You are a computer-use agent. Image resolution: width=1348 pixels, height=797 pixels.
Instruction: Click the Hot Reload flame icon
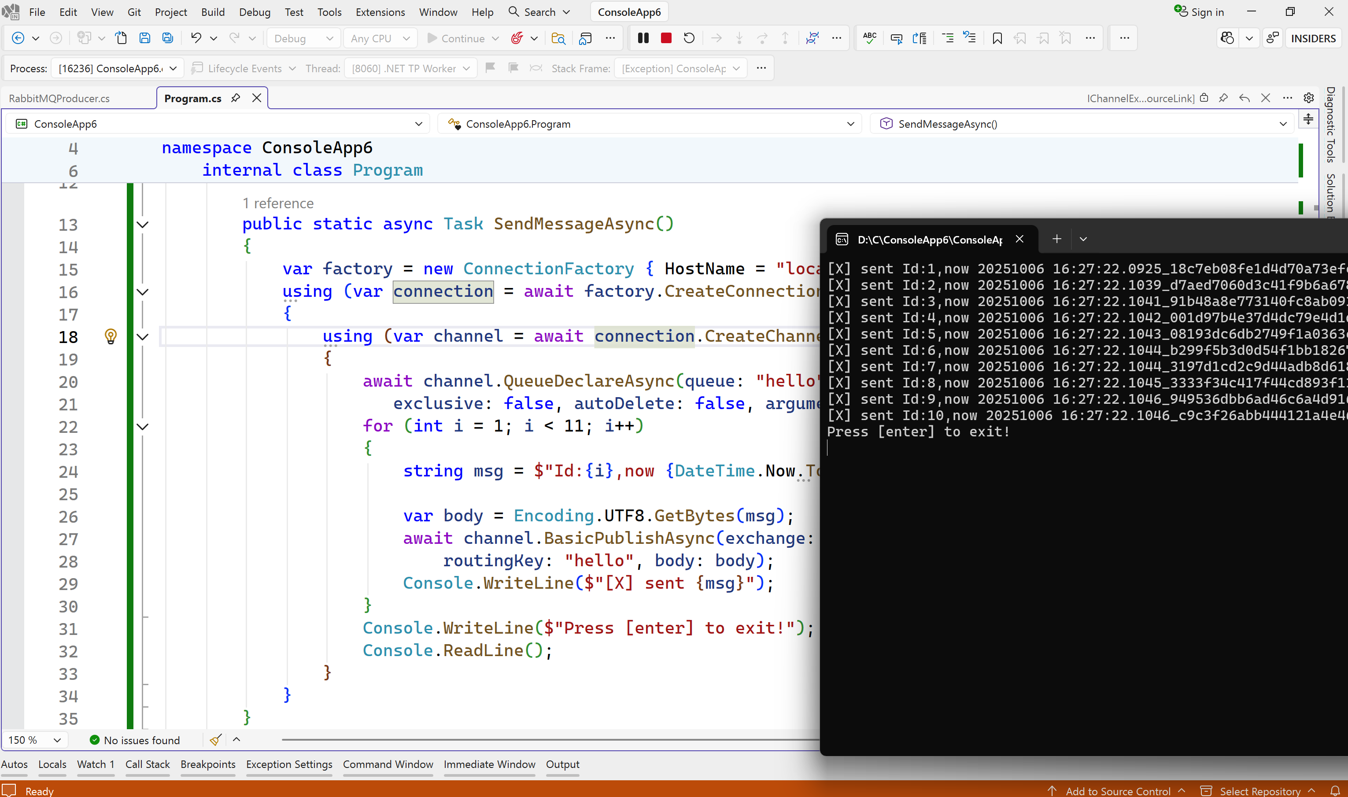point(517,38)
